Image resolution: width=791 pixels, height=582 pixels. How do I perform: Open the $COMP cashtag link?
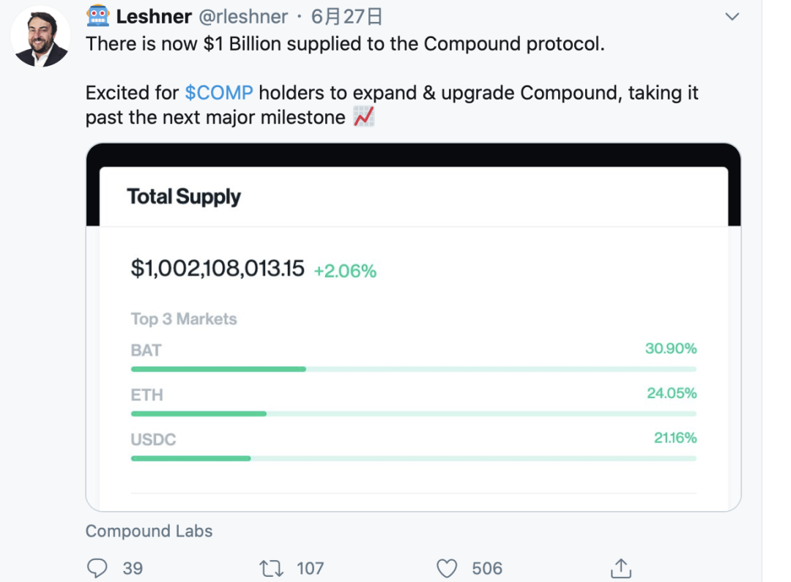tap(219, 93)
